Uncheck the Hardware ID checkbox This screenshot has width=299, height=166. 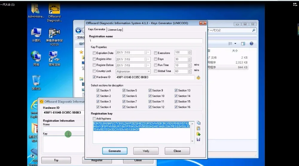pyautogui.click(x=94, y=77)
